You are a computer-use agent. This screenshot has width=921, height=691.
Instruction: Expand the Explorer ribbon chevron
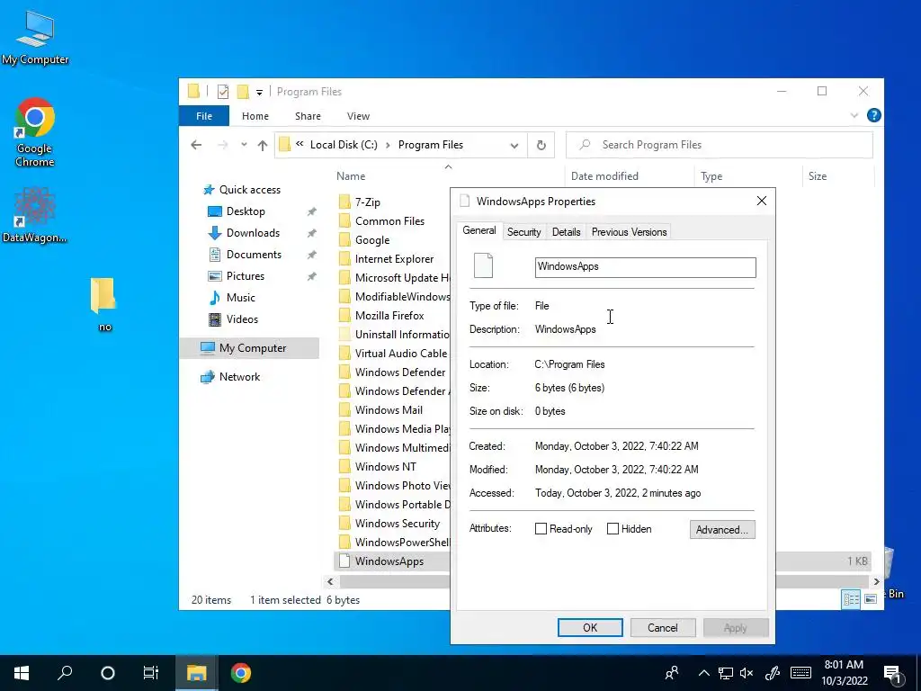click(x=854, y=116)
